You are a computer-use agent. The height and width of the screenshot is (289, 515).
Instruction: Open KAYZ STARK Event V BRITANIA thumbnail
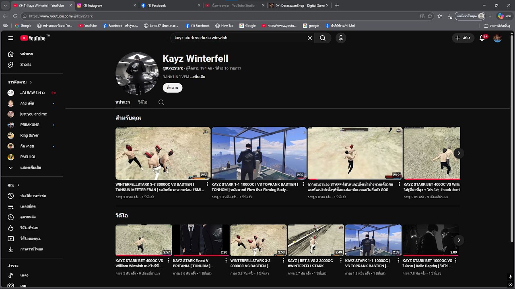[x=201, y=240]
